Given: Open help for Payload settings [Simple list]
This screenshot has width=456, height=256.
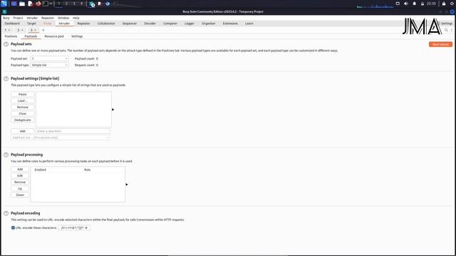Looking at the screenshot, I should coord(6,79).
